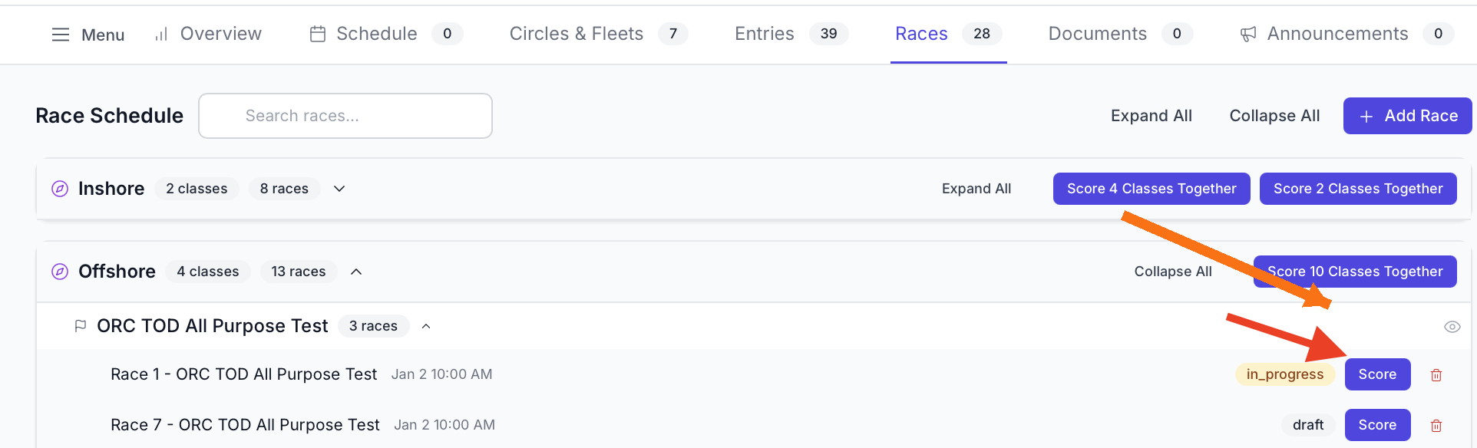Click the Overview bar chart icon
The width and height of the screenshot is (1477, 448).
161,35
